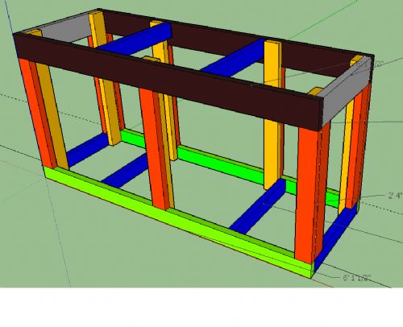Select the tall yellow post at back right-center
403x327 pixels.
(x=272, y=114)
